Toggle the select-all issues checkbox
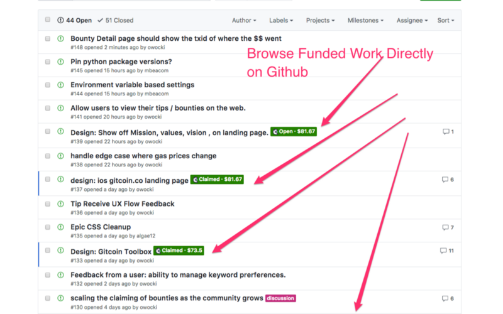 point(48,19)
